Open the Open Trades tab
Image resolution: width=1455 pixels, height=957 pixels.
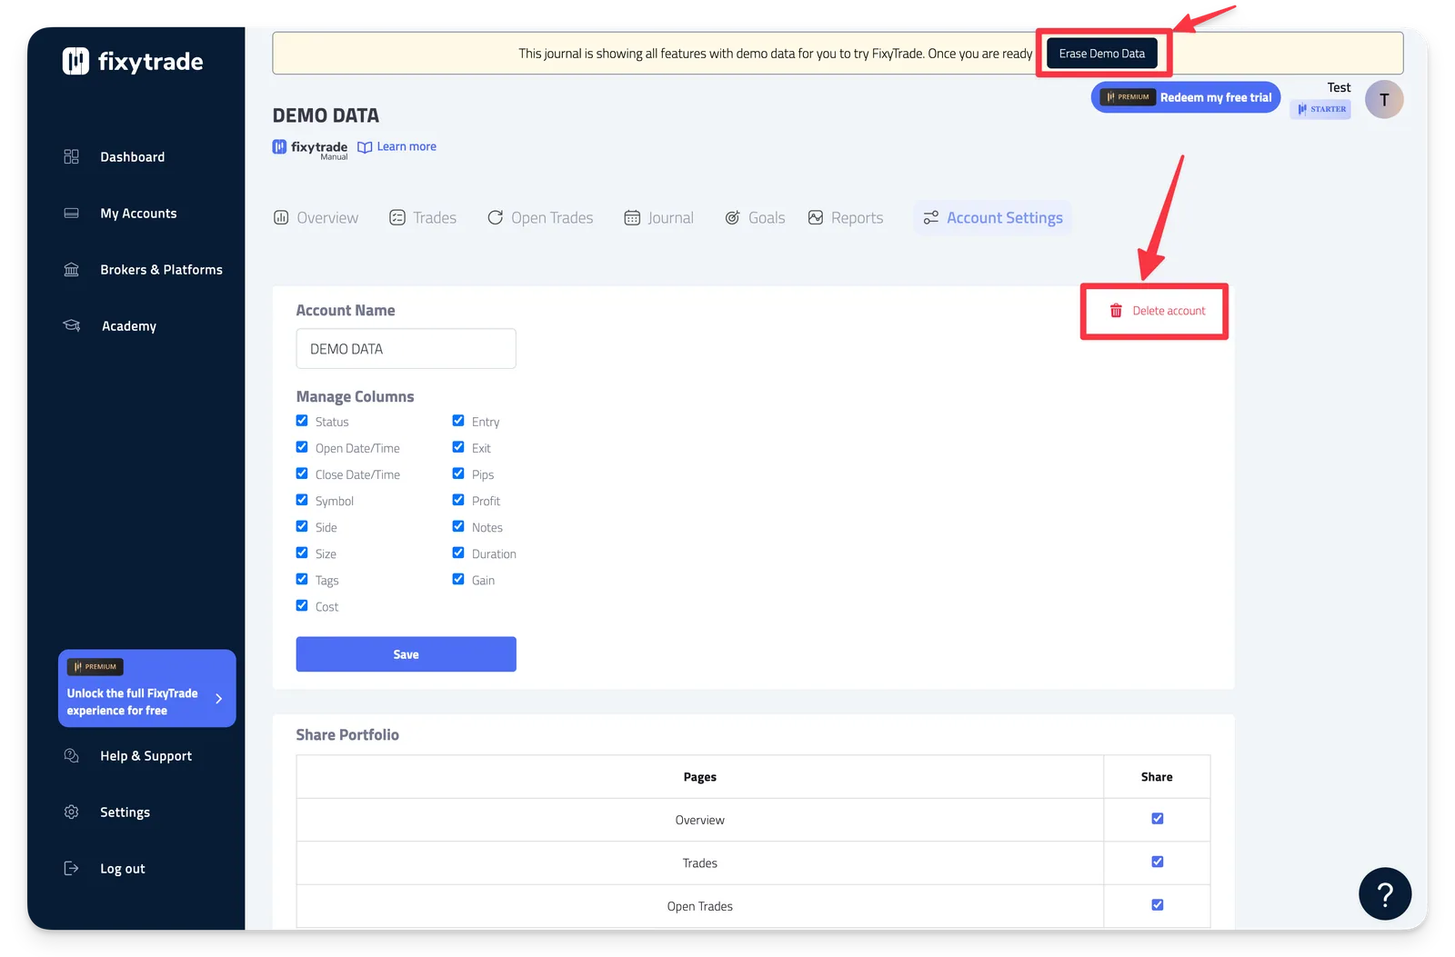click(x=540, y=218)
